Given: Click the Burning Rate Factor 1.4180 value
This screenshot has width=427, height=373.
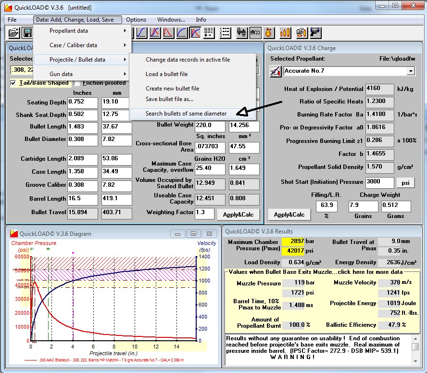Looking at the screenshot, I should 379,115.
